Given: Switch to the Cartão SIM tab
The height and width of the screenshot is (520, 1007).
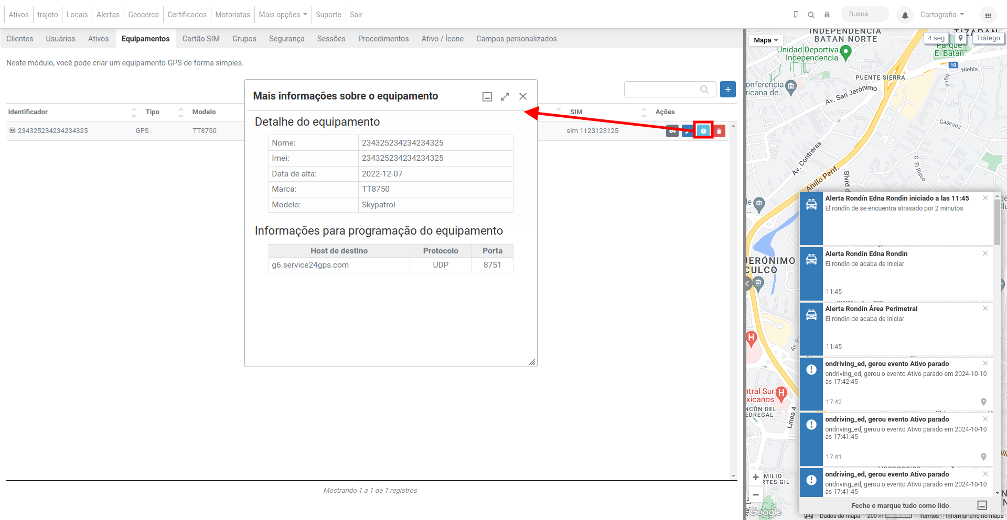Looking at the screenshot, I should point(201,39).
